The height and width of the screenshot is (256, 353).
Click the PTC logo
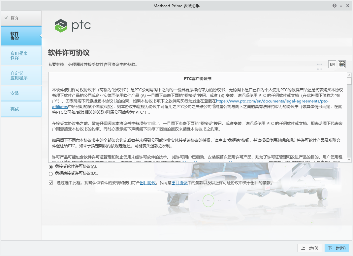coord(73,25)
